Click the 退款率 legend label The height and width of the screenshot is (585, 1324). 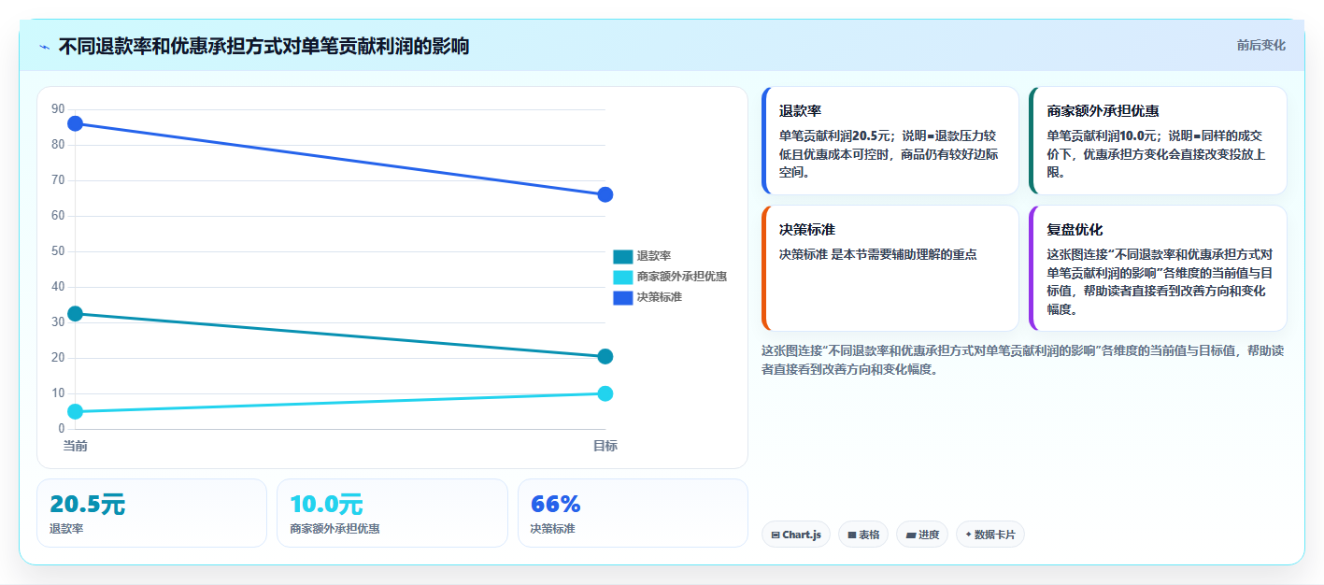[654, 256]
